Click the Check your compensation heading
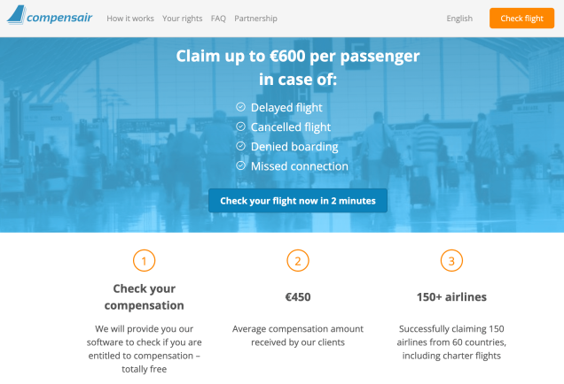 coord(145,296)
